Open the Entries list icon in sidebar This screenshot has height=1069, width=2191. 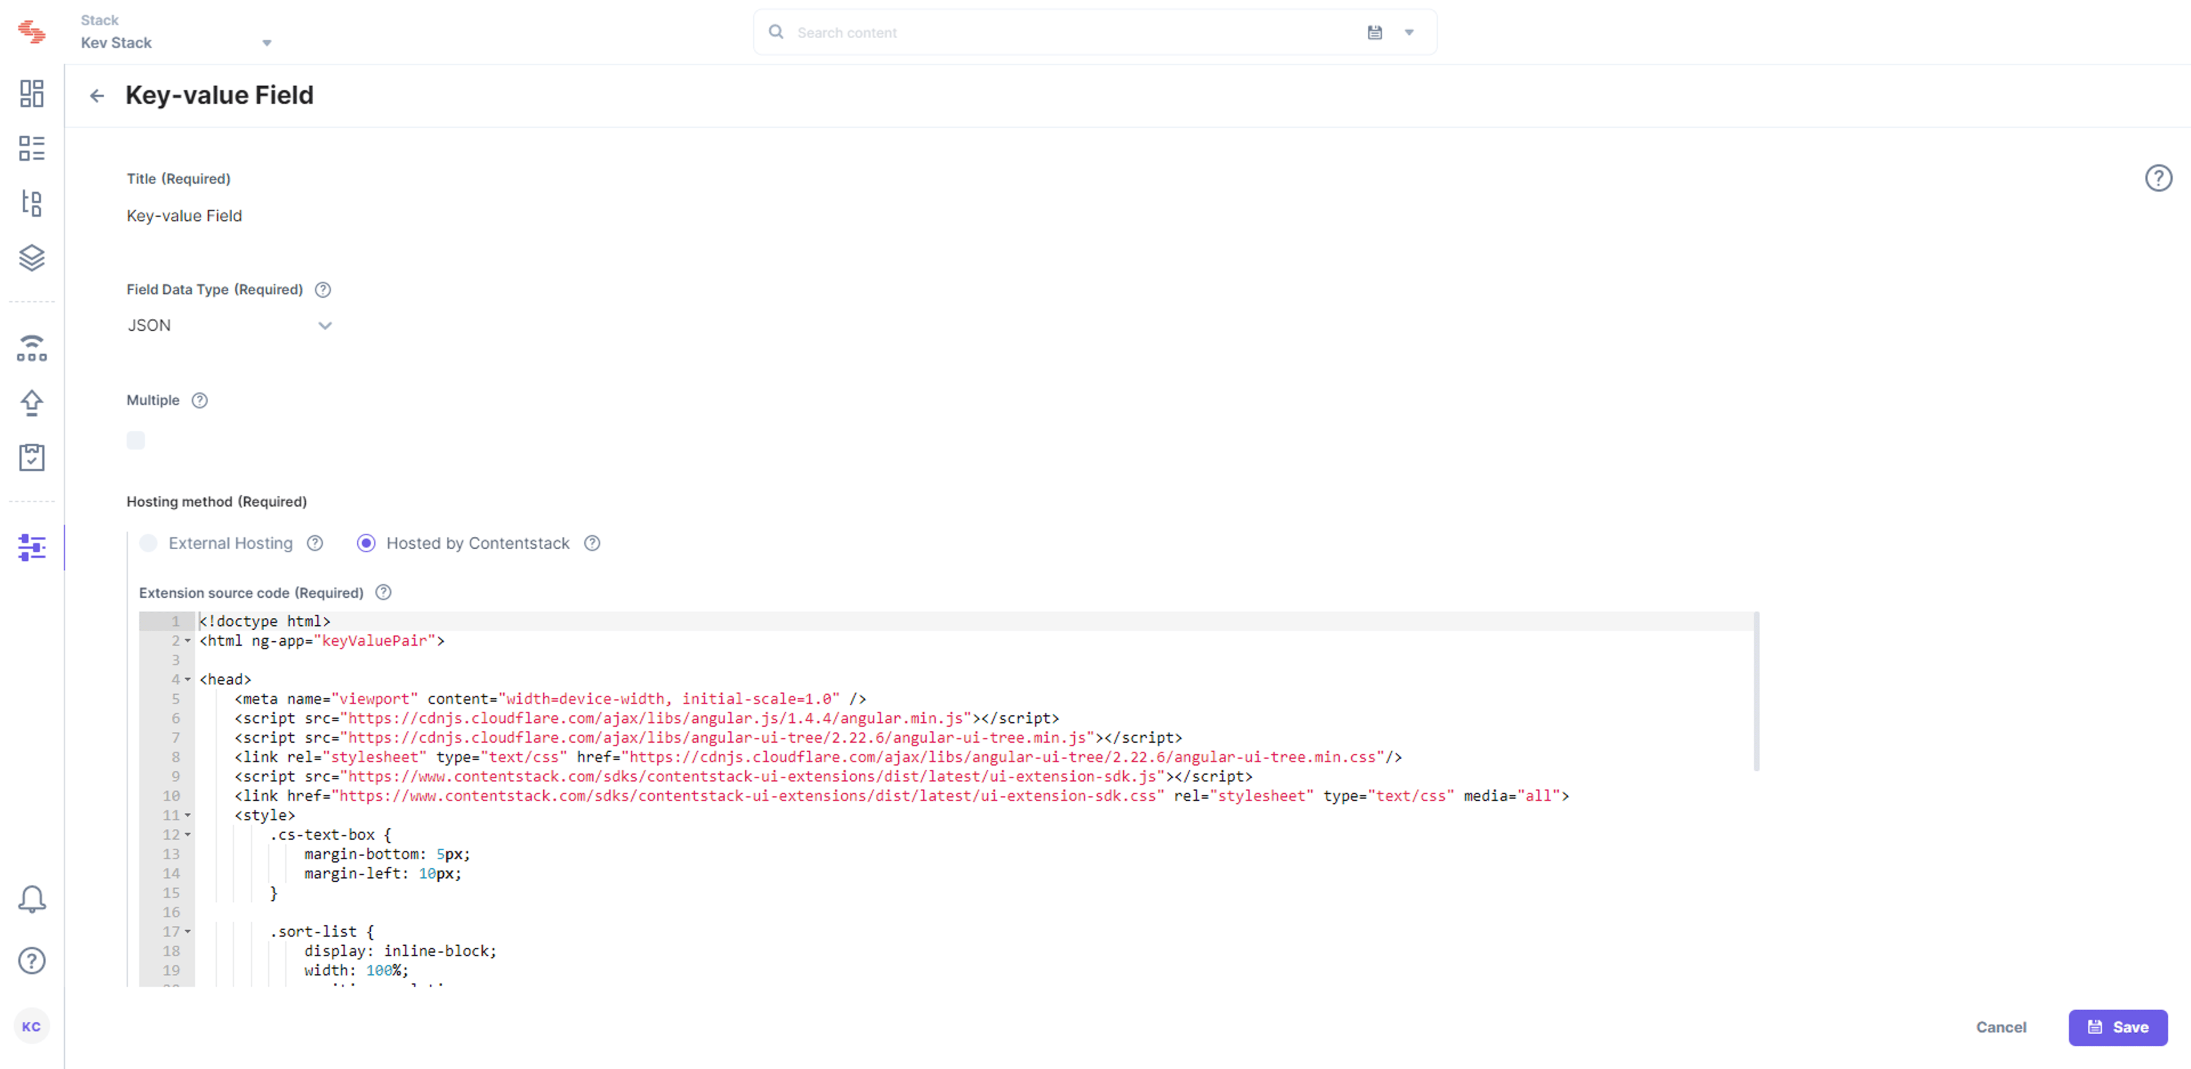[31, 148]
